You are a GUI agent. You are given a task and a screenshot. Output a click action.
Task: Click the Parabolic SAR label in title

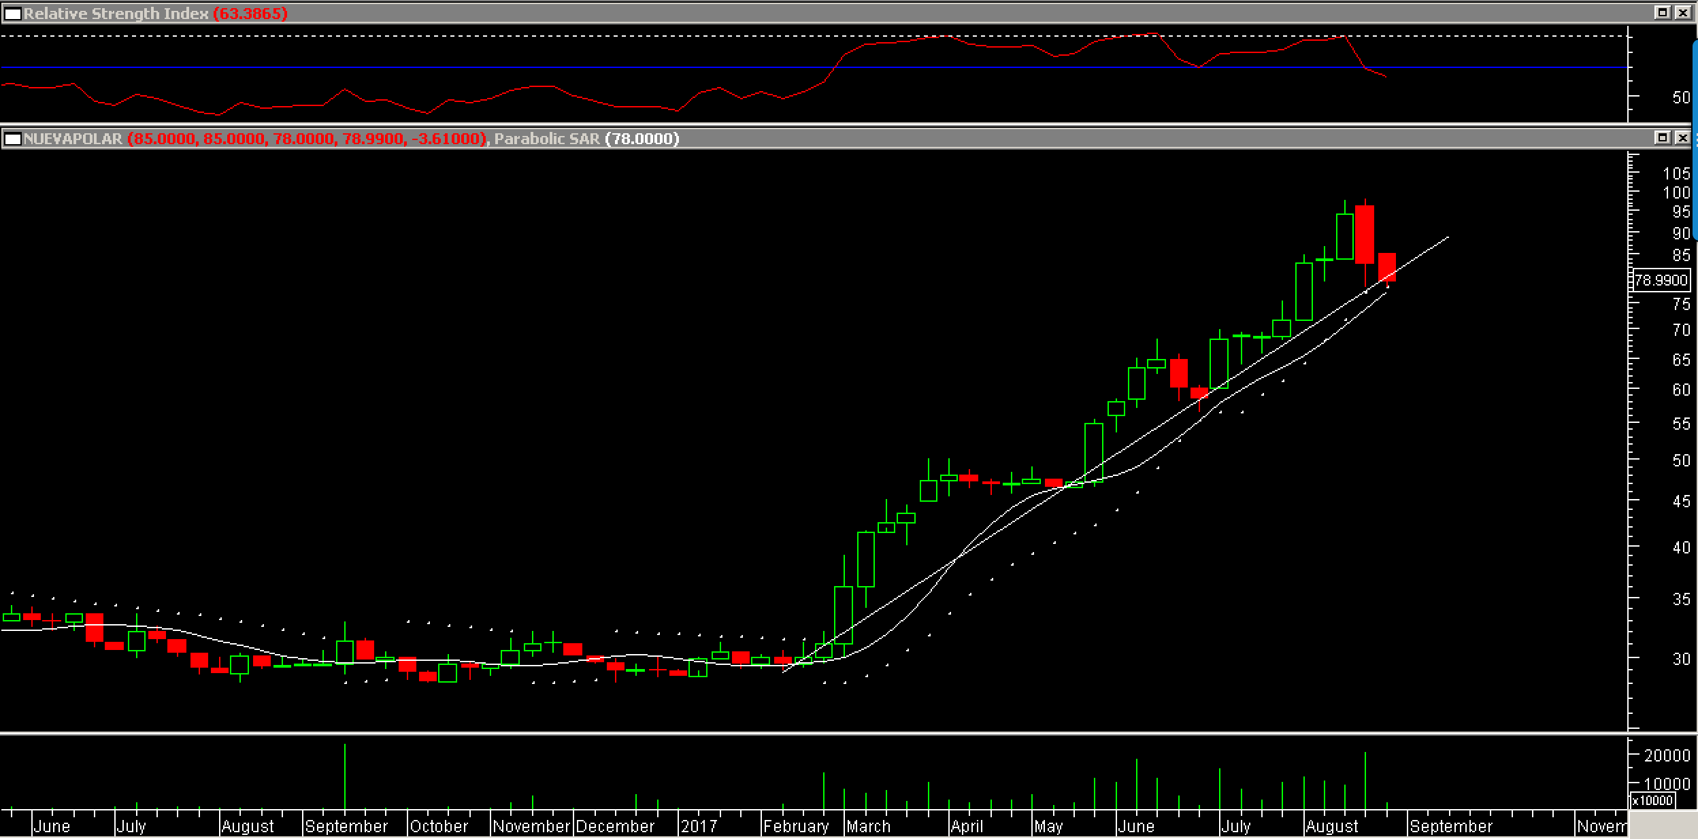coord(546,139)
